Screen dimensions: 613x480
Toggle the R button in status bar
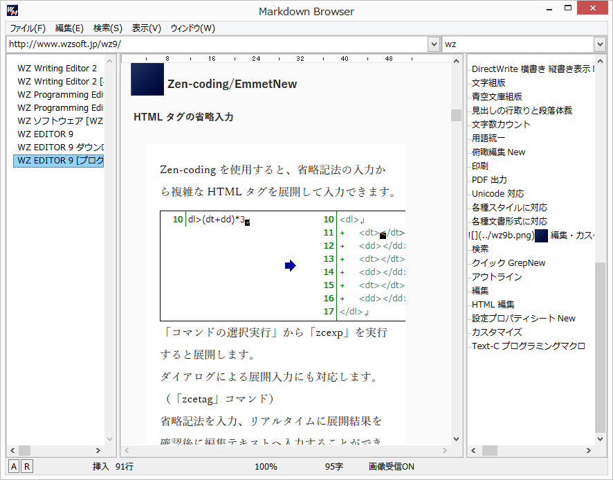click(26, 466)
